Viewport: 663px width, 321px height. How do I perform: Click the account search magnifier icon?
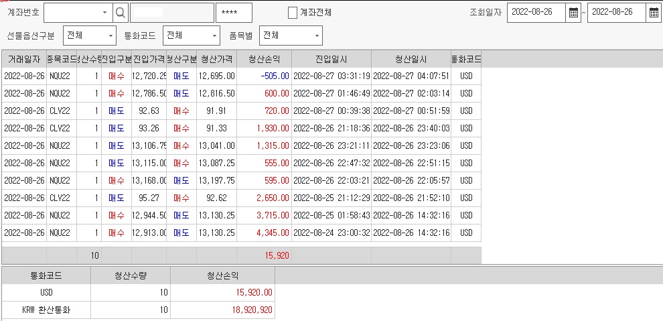(120, 13)
